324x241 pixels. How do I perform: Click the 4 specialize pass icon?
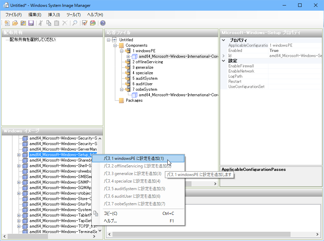pyautogui.click(x=128, y=73)
